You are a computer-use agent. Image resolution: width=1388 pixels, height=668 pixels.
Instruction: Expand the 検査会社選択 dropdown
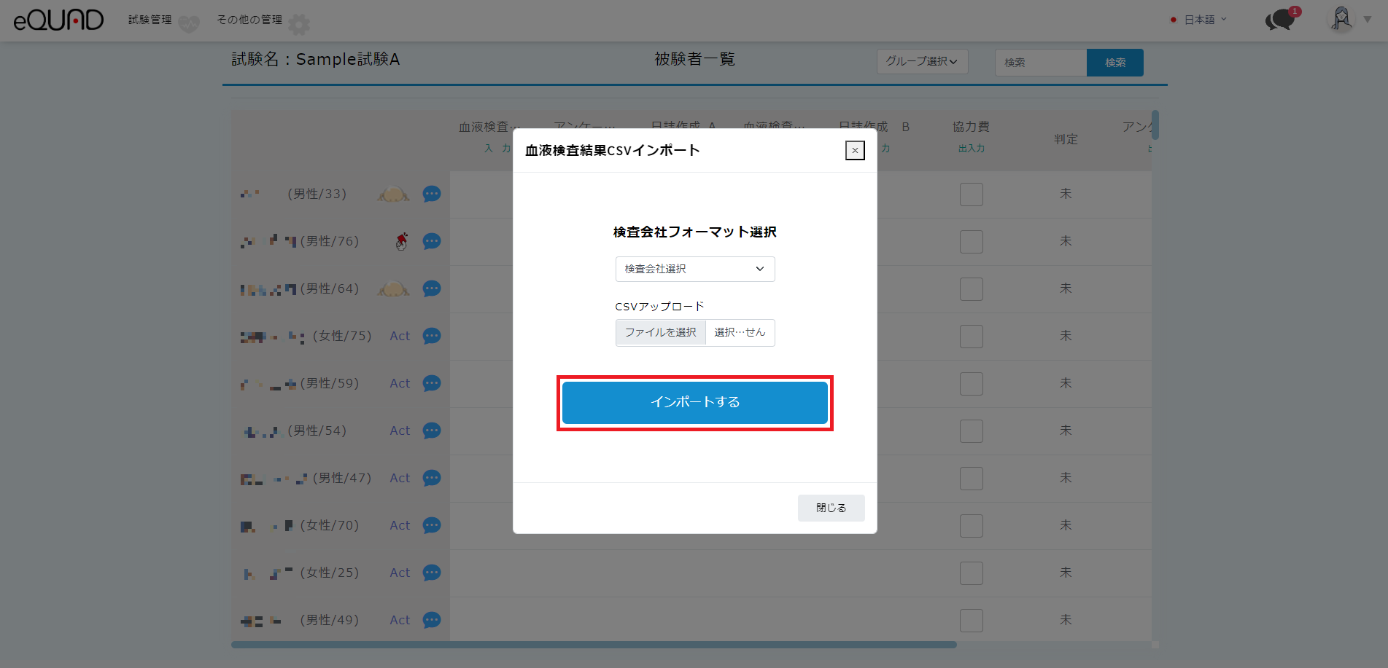(x=694, y=269)
